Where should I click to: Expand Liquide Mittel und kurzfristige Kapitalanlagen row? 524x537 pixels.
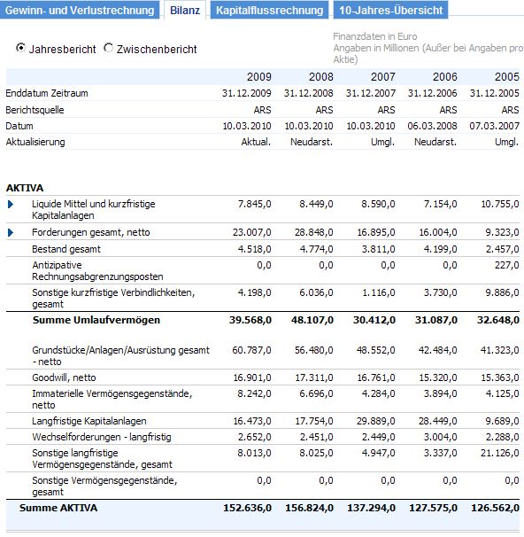pyautogui.click(x=11, y=205)
